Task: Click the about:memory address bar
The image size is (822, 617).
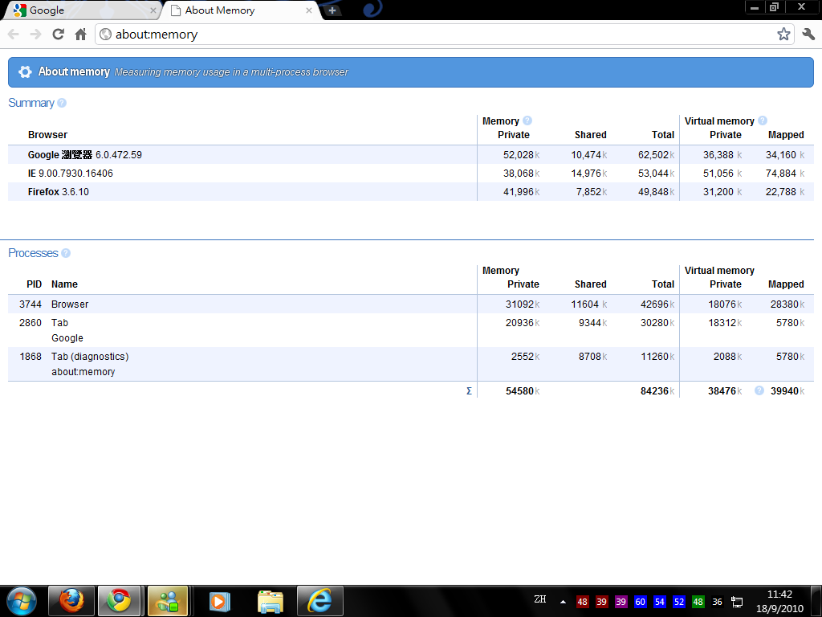Action: pyautogui.click(x=433, y=34)
